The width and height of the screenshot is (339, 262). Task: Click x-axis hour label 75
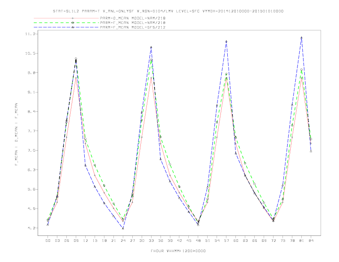tap(283, 241)
